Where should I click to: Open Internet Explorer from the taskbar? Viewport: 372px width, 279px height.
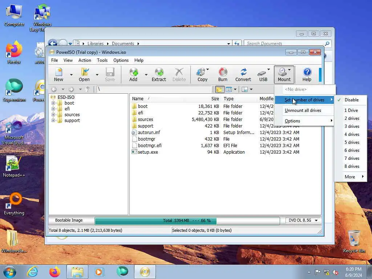[x=32, y=272]
